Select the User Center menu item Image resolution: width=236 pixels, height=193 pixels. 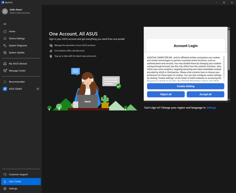tap(21, 181)
